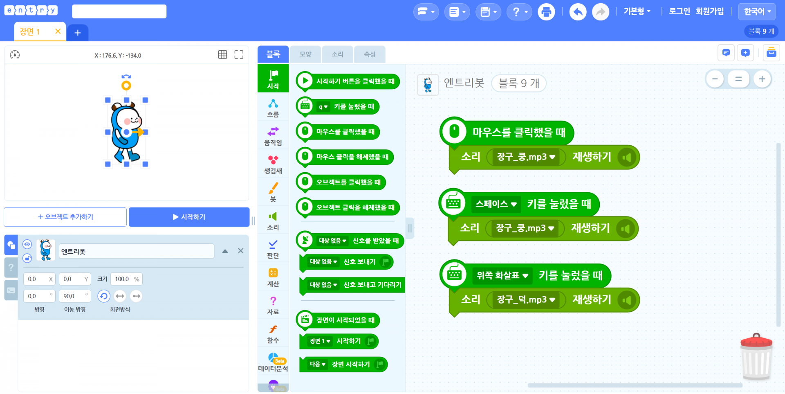
Task: Redo the last action
Action: [601, 12]
